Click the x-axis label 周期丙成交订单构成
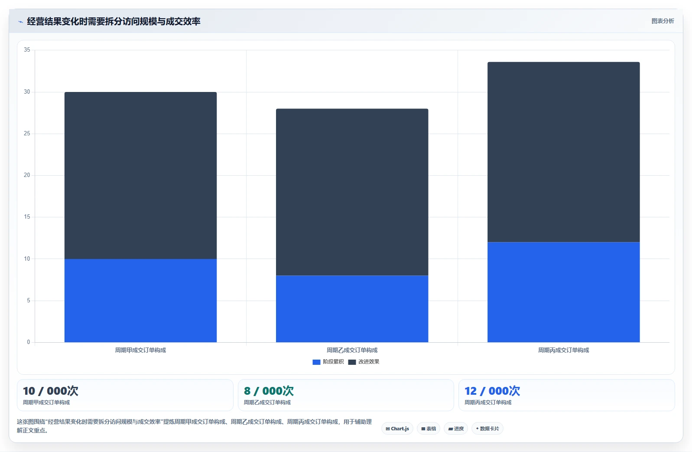Screen dimensions: 692x452 (563, 350)
